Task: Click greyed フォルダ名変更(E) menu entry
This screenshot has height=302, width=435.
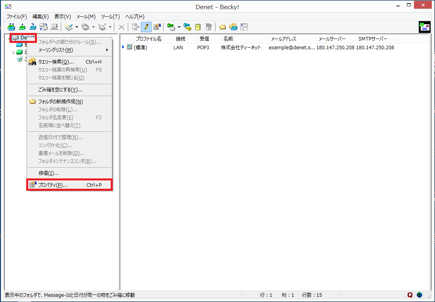Action: tap(69, 118)
